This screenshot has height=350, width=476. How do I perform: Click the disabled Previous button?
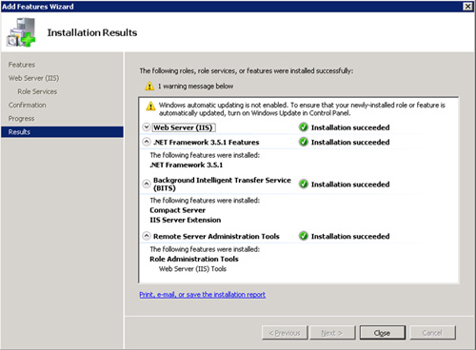point(285,333)
